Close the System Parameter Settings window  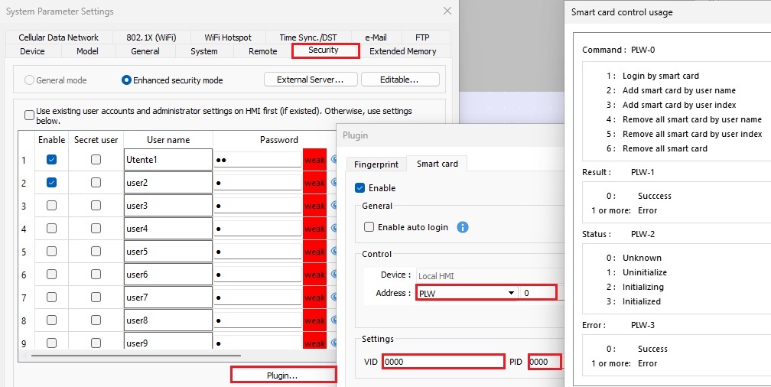click(447, 11)
